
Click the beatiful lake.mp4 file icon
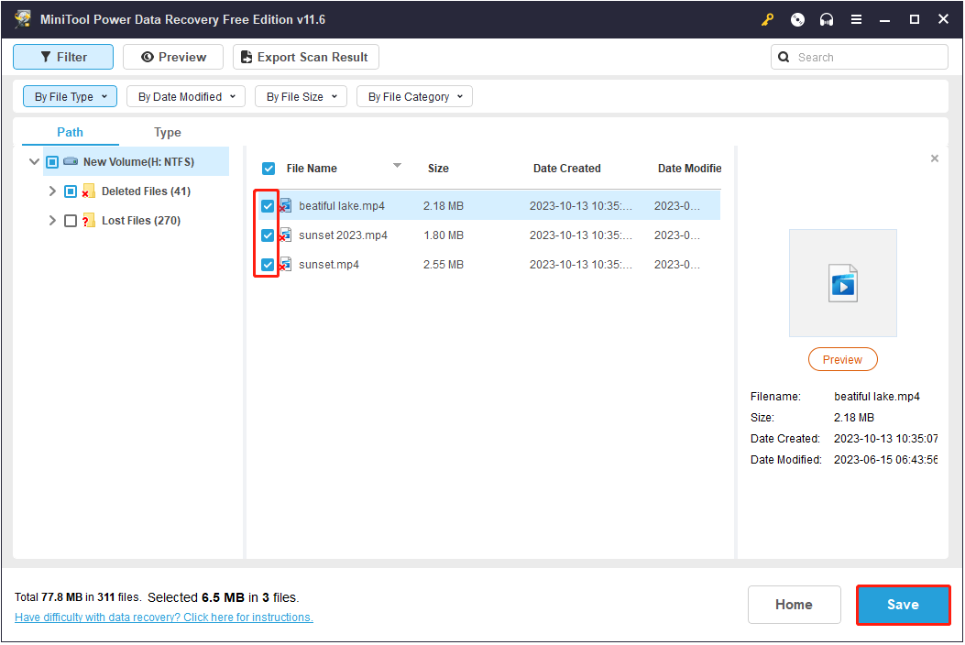coord(286,205)
